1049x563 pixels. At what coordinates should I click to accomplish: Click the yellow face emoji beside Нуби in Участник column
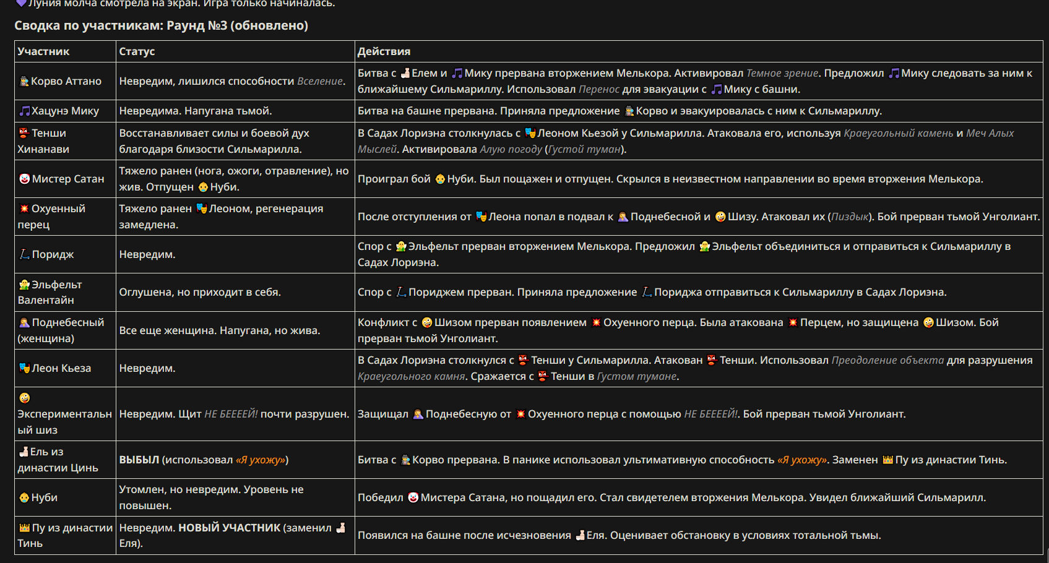click(24, 497)
